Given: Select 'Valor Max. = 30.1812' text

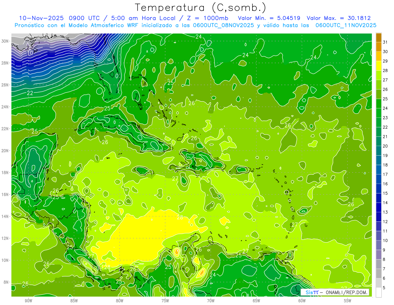Looking at the screenshot, I should click(339, 18).
